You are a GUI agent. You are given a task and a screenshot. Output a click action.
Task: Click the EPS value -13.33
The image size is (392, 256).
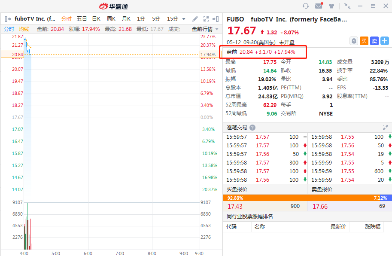point(380,88)
